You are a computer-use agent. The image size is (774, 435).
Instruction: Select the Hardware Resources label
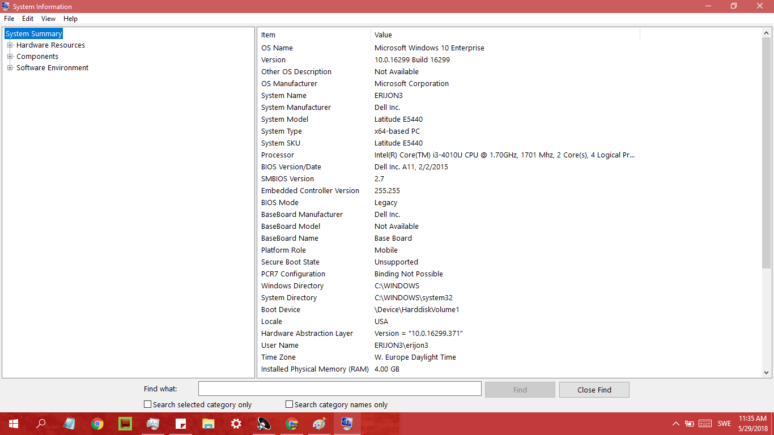click(x=50, y=45)
